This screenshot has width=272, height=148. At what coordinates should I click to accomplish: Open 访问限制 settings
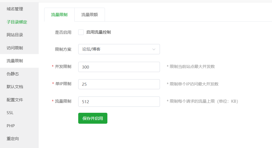(15, 48)
